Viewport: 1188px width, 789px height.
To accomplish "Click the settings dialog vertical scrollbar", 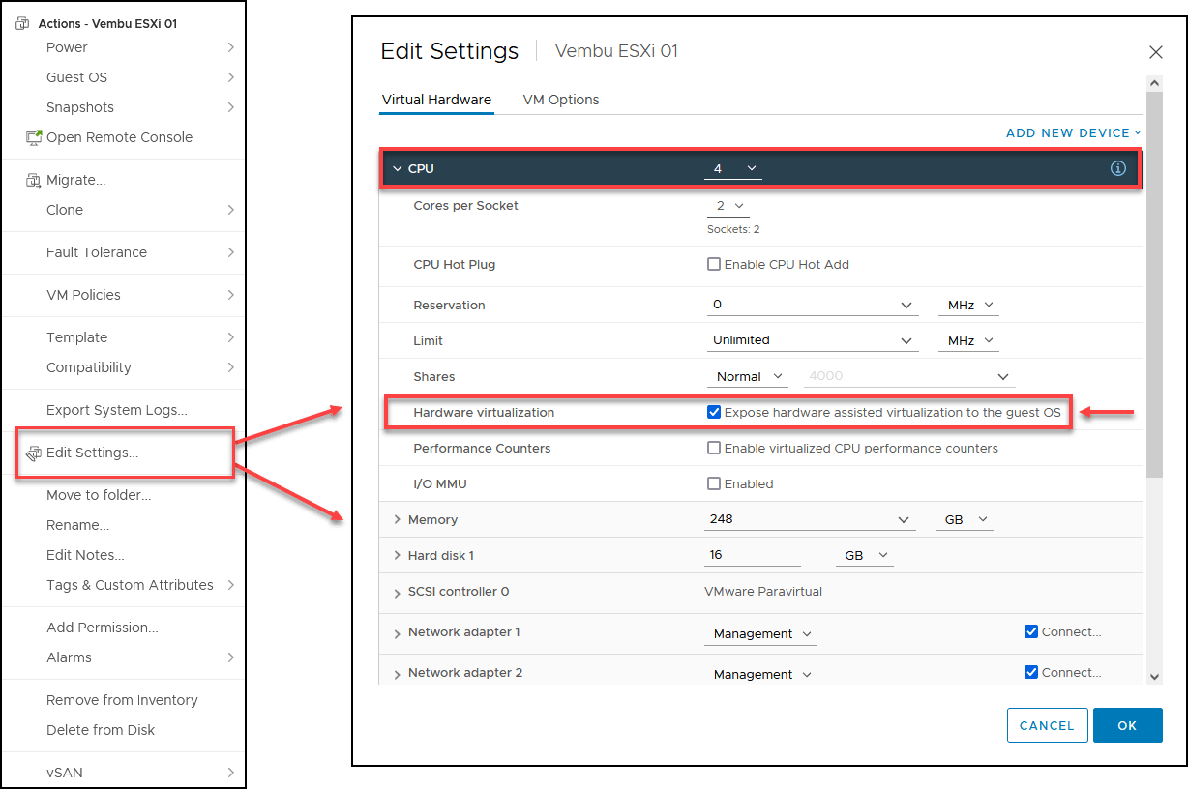I will 1154,284.
